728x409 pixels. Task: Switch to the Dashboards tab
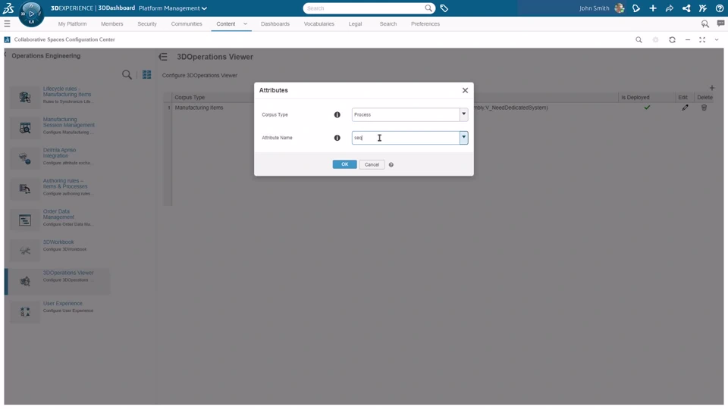(x=275, y=24)
